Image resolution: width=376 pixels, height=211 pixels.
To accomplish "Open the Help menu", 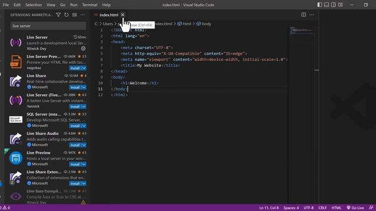I will click(x=106, y=5).
